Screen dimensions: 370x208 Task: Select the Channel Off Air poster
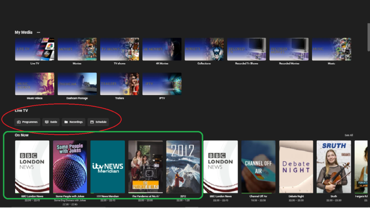(258, 167)
